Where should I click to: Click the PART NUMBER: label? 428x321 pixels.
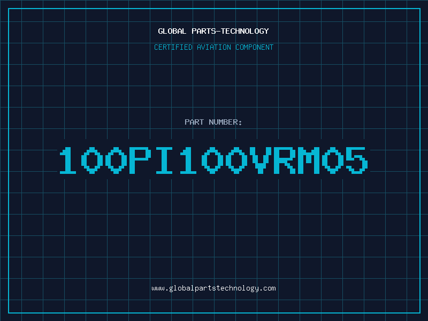[x=213, y=122]
